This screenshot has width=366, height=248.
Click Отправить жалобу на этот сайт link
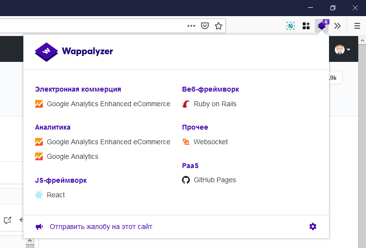101,227
